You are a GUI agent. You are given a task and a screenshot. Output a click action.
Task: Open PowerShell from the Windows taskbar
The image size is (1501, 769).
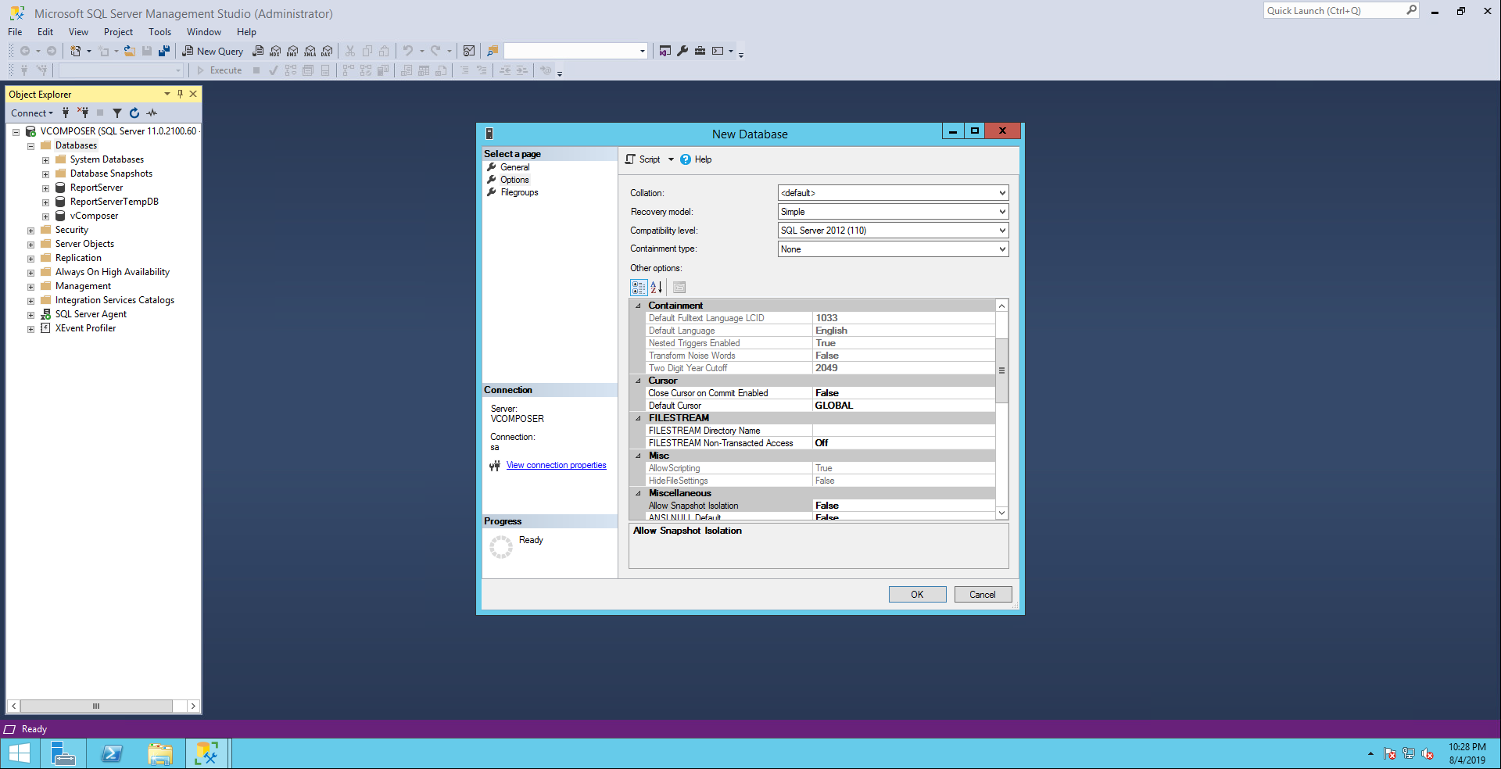click(112, 753)
